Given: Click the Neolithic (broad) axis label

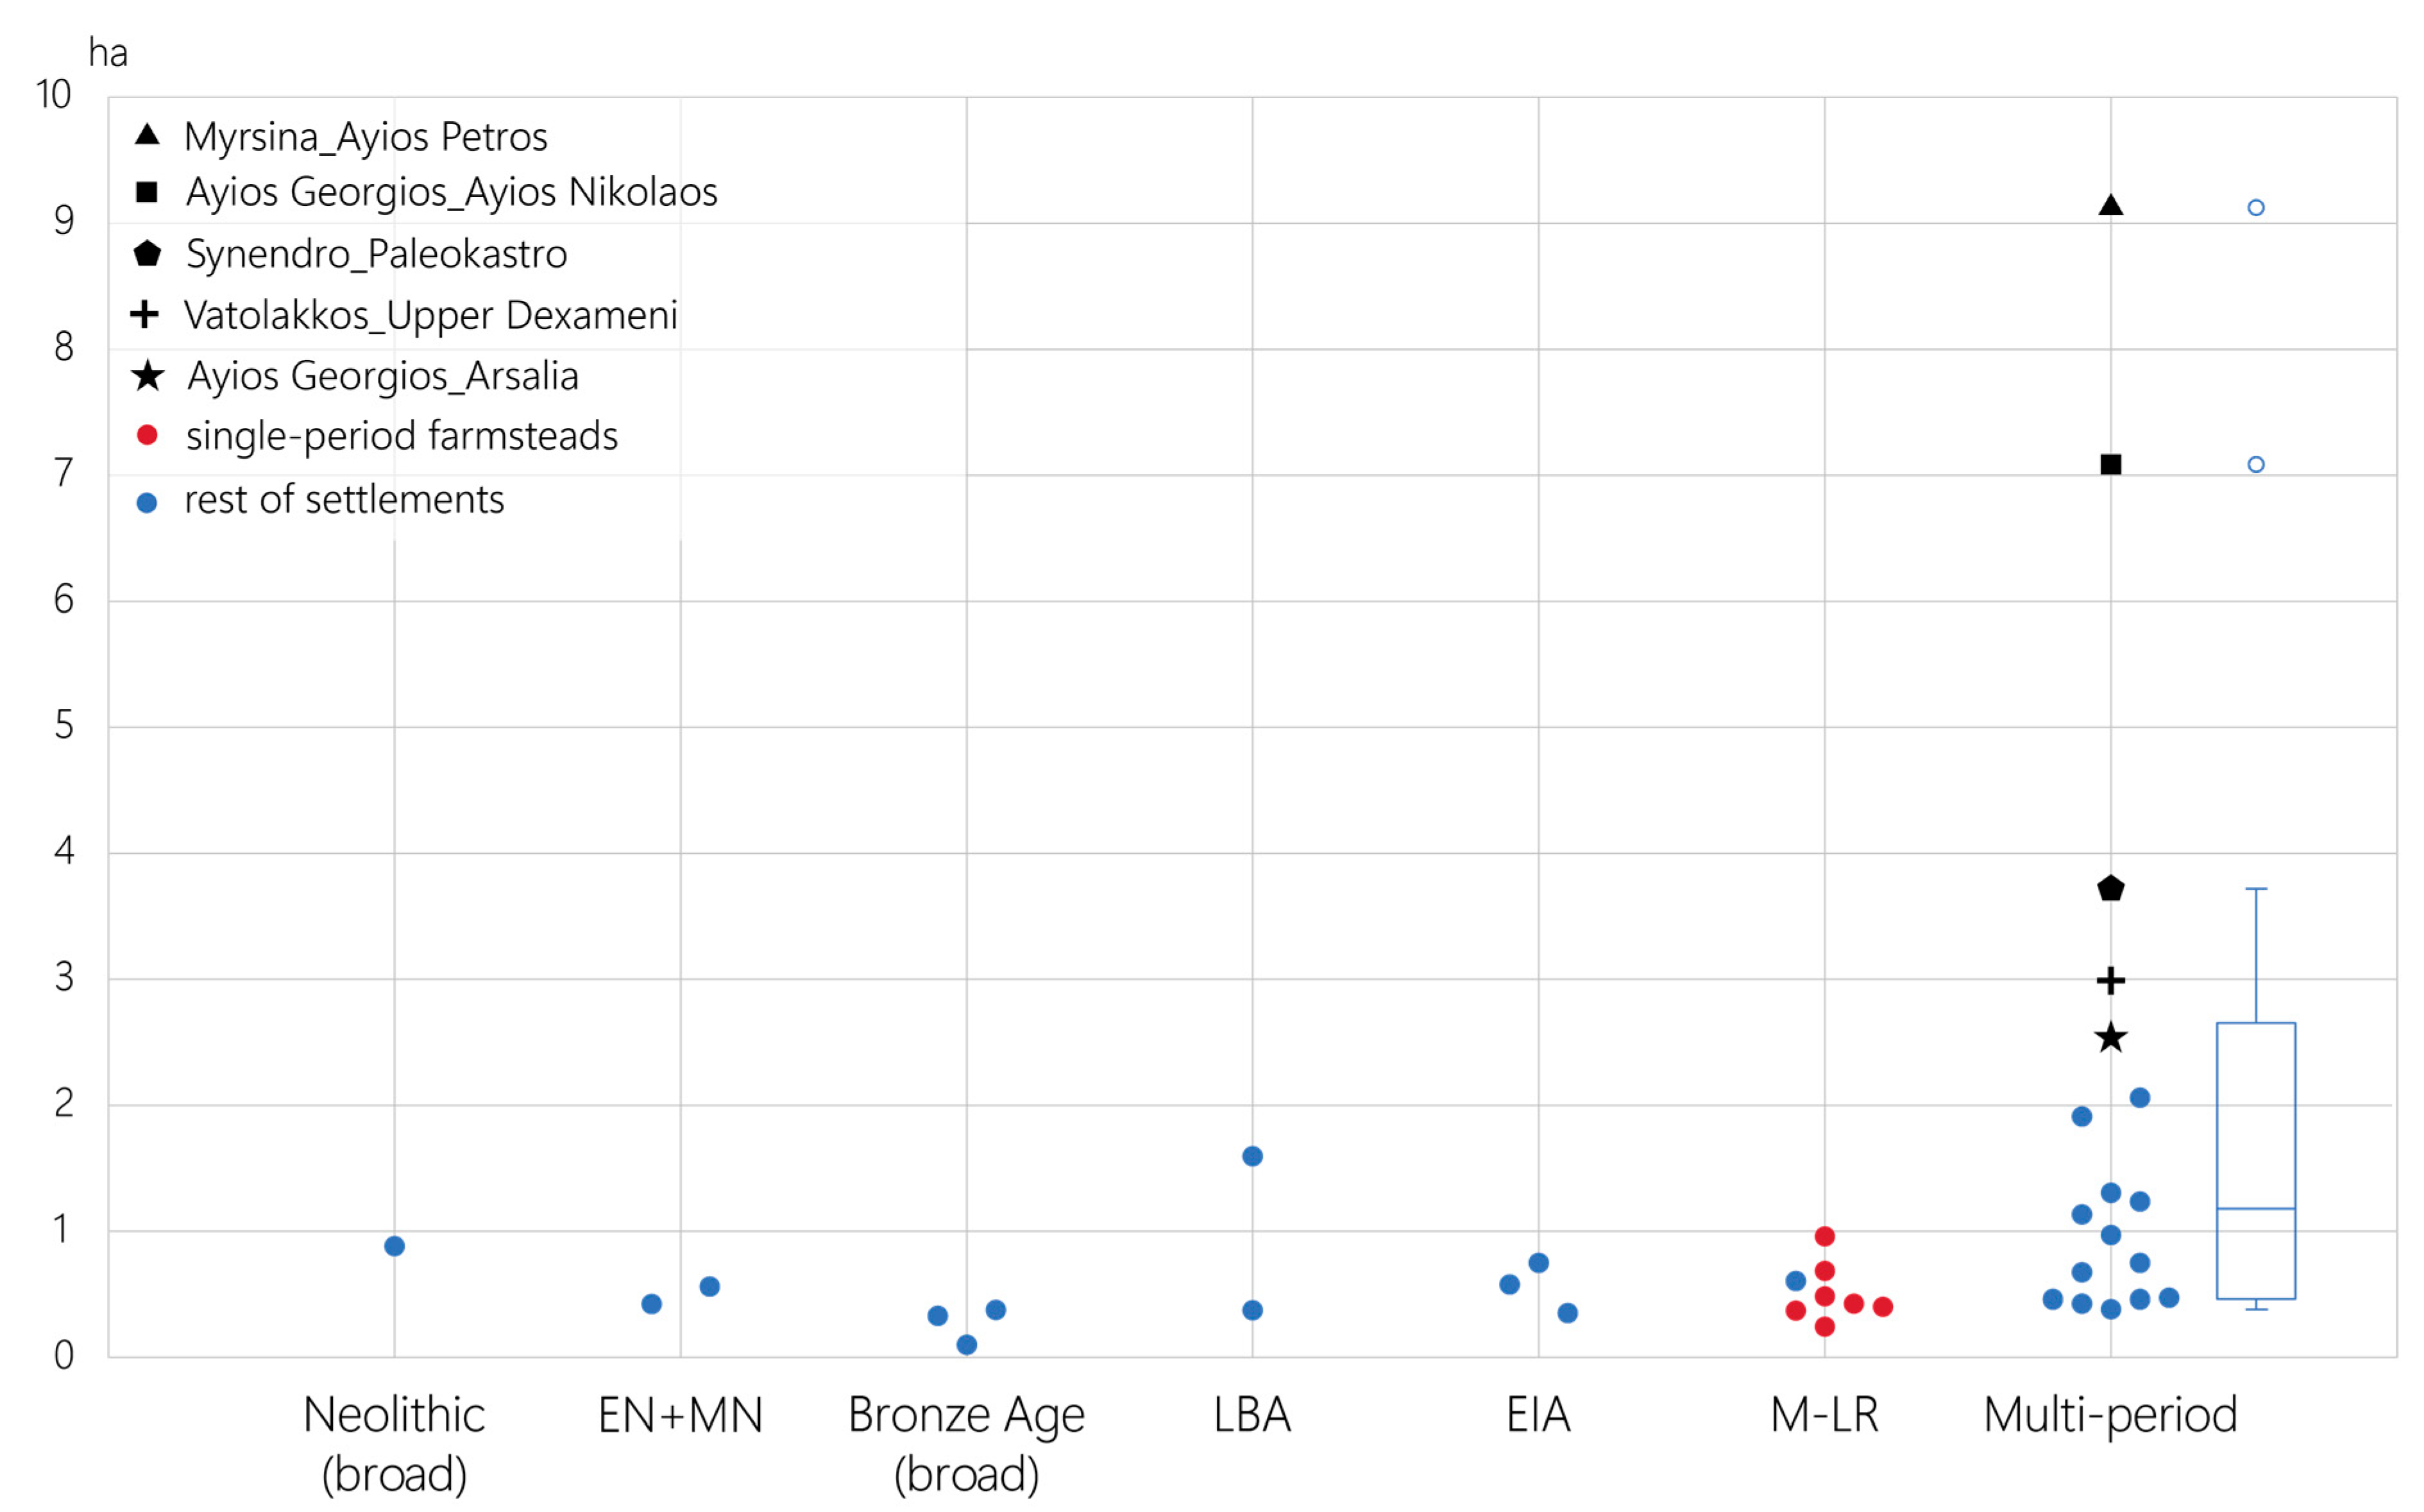Looking at the screenshot, I should [x=394, y=1443].
